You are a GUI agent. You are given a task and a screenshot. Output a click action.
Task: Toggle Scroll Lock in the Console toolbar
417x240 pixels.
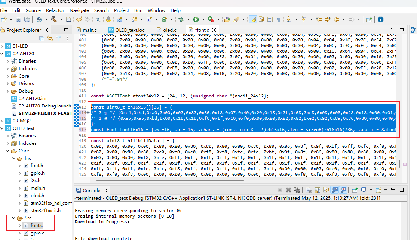coord(318,190)
